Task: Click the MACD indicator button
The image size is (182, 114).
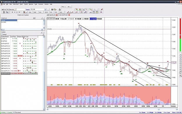Action: pyautogui.click(x=46, y=12)
